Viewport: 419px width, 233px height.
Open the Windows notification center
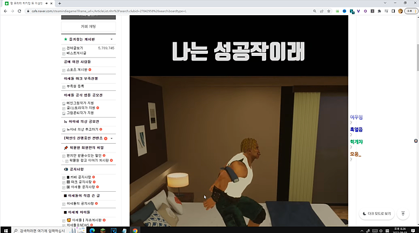[413, 230]
